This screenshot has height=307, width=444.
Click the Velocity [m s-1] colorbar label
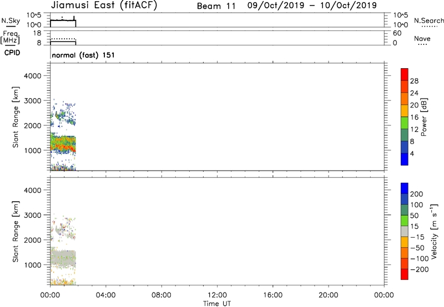tap(433, 231)
